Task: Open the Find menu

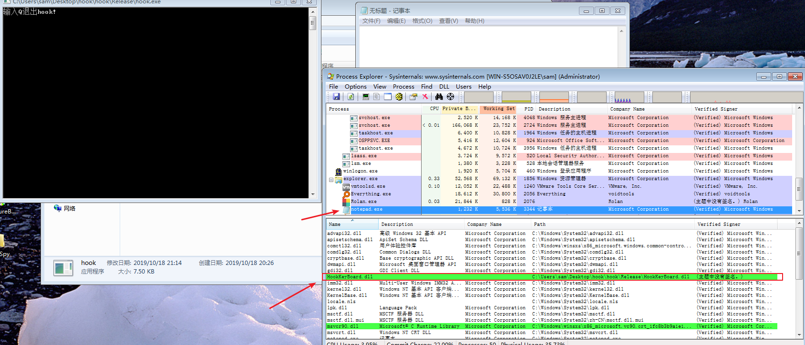Action: [426, 87]
